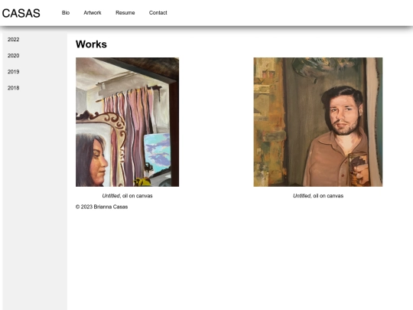The height and width of the screenshot is (310, 413).
Task: Open the mirror and curtains painting
Action: pyautogui.click(x=127, y=122)
